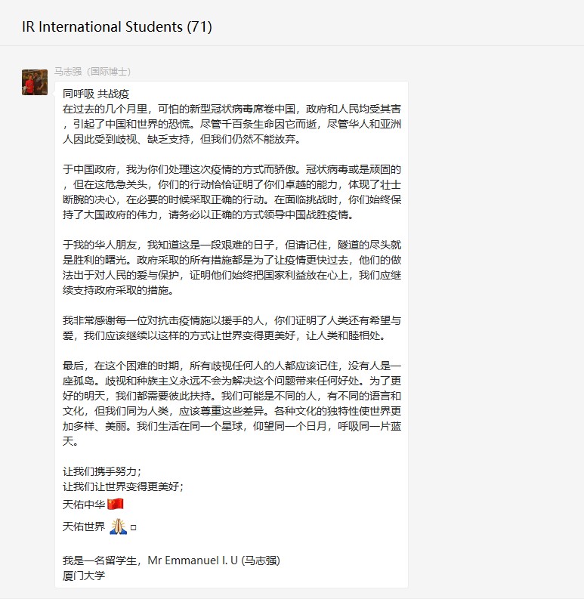This screenshot has width=584, height=599.
Task: Click the paragraph beginning 最后，在这个困难的时期
Action: tap(232, 403)
